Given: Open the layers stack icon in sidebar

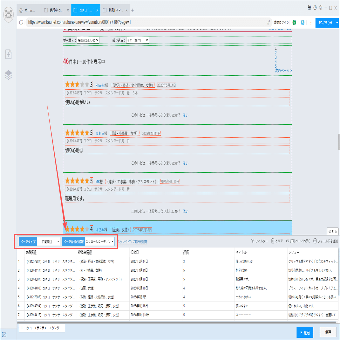Looking at the screenshot, I should pyautogui.click(x=9, y=75).
